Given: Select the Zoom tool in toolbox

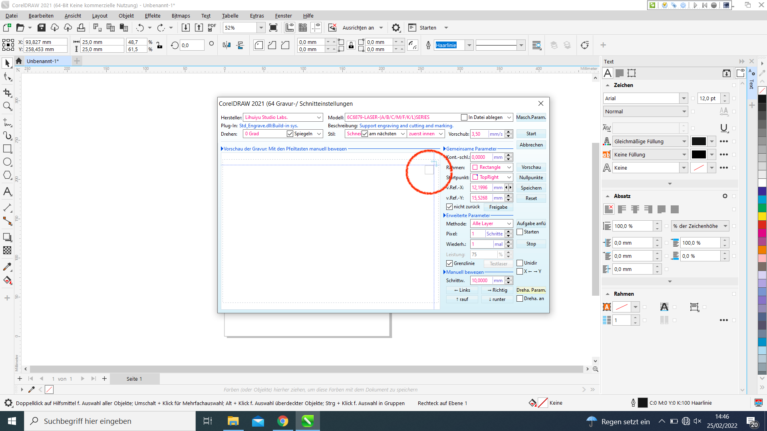Looking at the screenshot, I should pyautogui.click(x=7, y=106).
